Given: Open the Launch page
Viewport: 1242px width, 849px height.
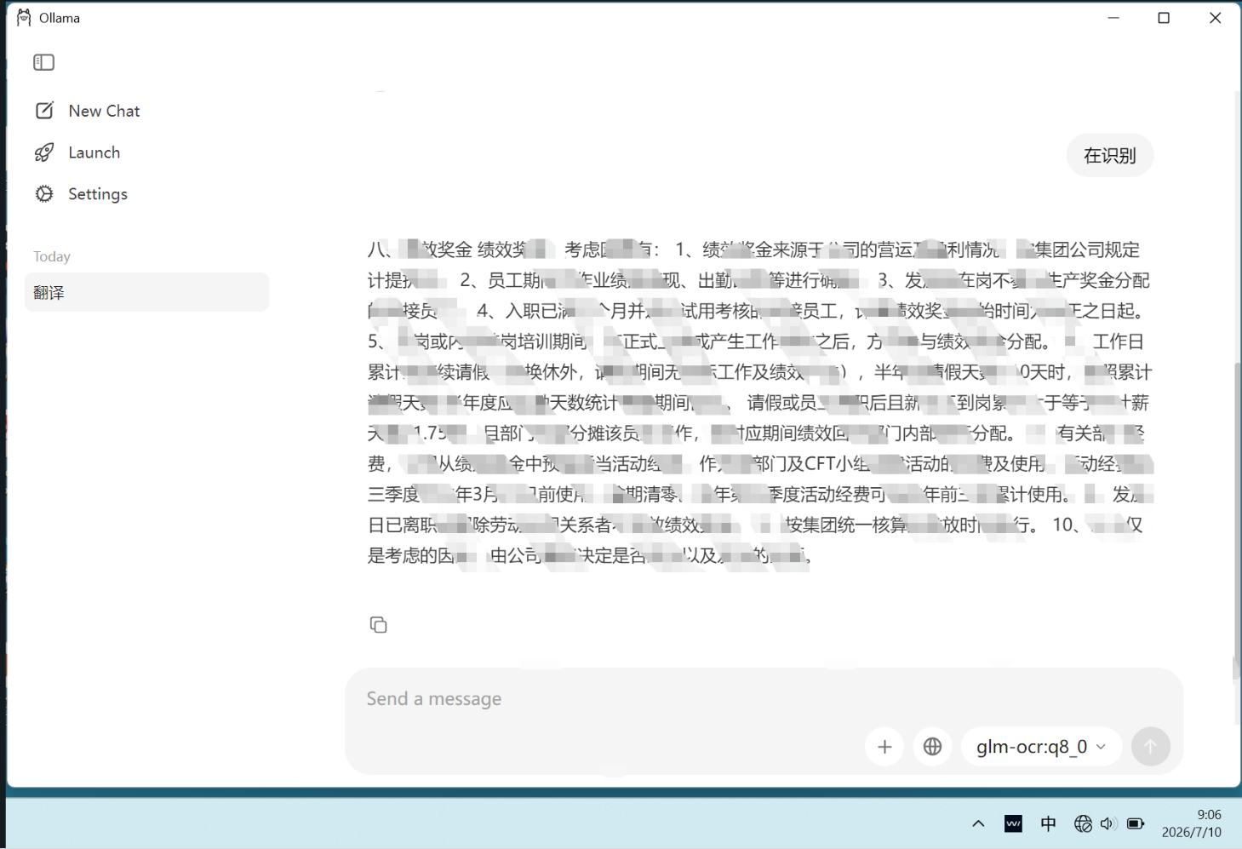Looking at the screenshot, I should [x=77, y=152].
